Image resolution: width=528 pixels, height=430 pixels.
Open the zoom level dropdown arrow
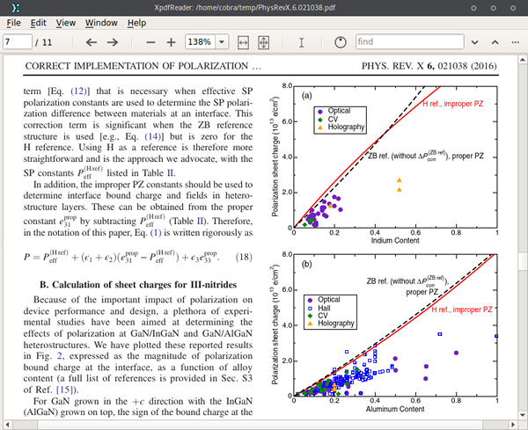tap(222, 42)
